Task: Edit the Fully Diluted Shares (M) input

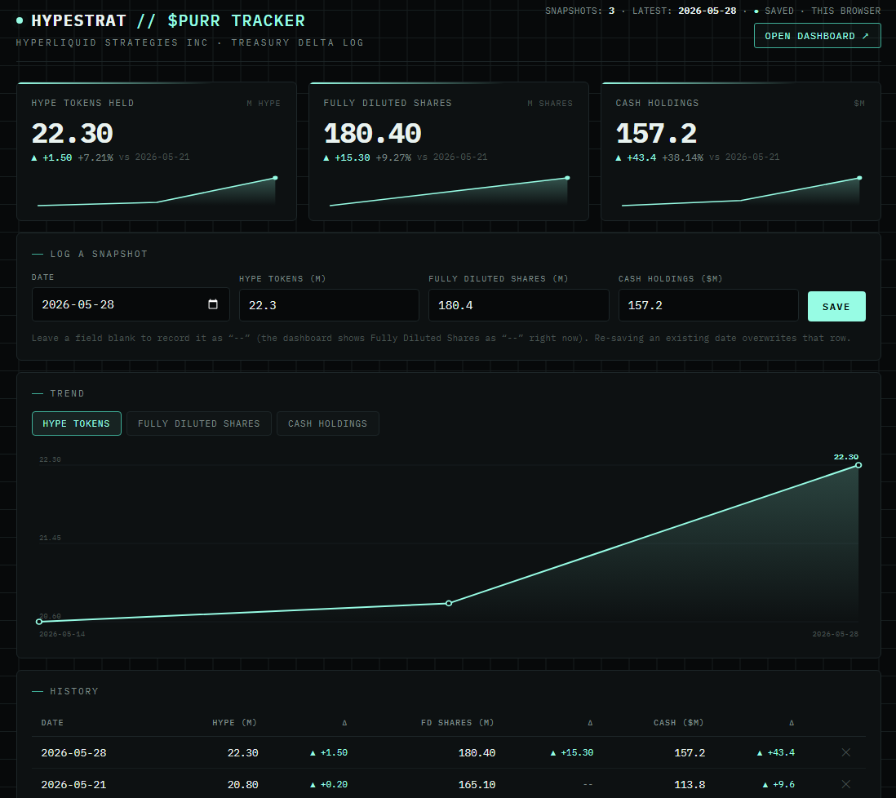Action: (518, 305)
